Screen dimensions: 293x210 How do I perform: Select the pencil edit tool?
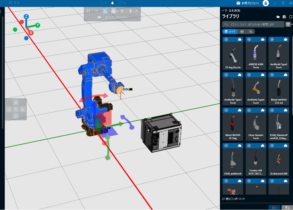tap(137, 11)
